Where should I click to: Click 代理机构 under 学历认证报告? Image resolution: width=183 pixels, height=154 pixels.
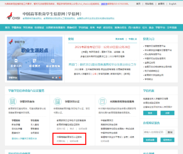tap(61, 141)
